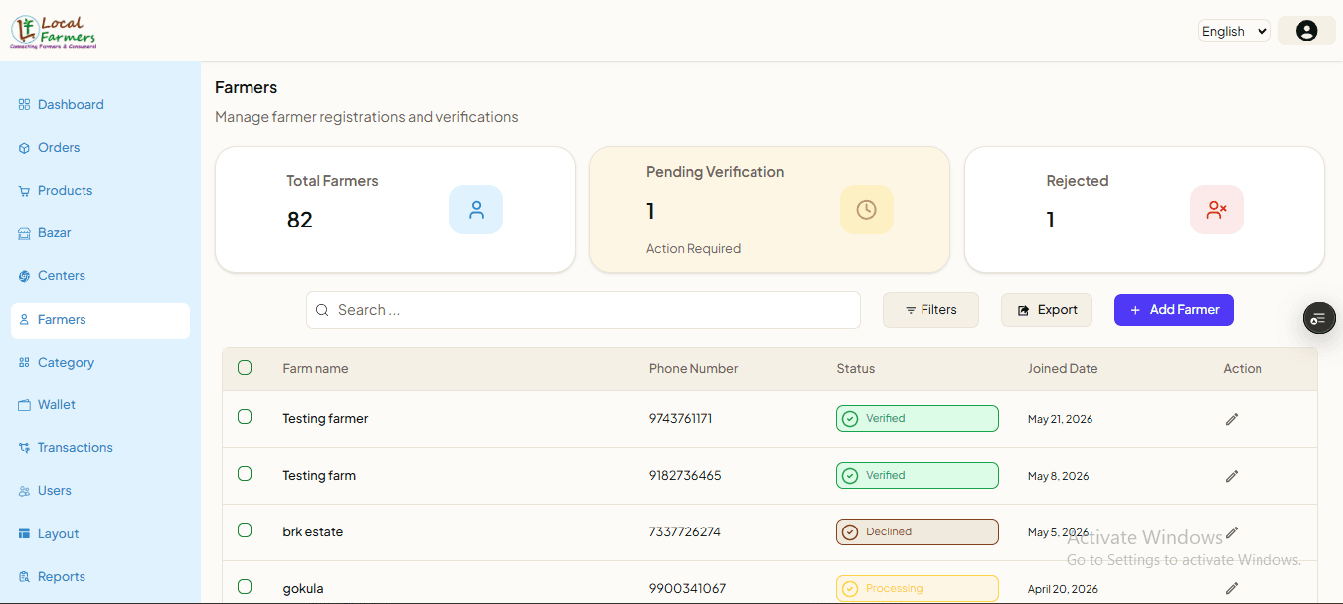Click the Total Farmers person icon

coord(476,210)
